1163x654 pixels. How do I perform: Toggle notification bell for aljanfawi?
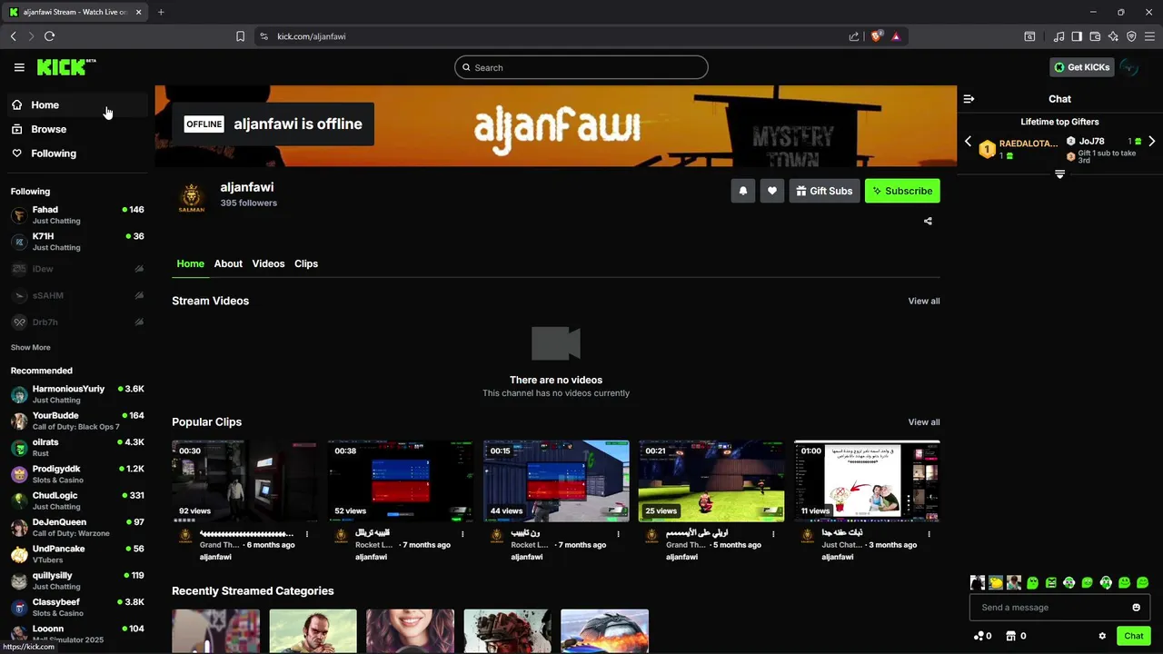pos(743,191)
